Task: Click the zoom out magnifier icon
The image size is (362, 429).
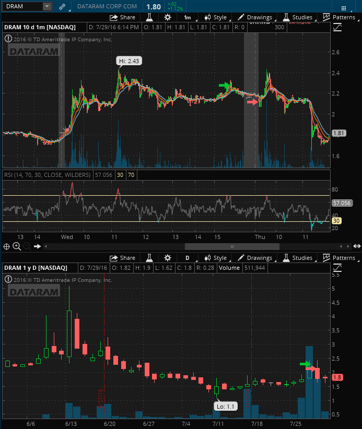Action: tap(27, 246)
